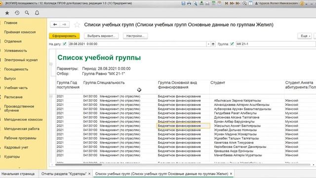Click the 'Группа.Специальность' column header
The height and width of the screenshot is (178, 316).
click(x=104, y=83)
